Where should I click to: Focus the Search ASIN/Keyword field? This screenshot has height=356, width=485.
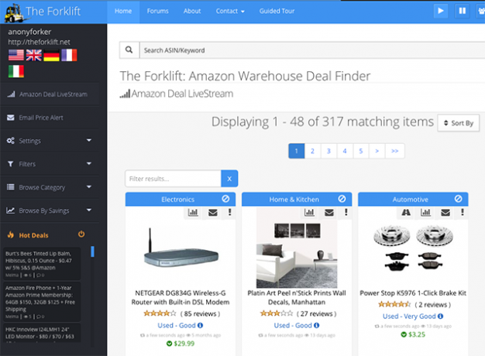[312, 50]
